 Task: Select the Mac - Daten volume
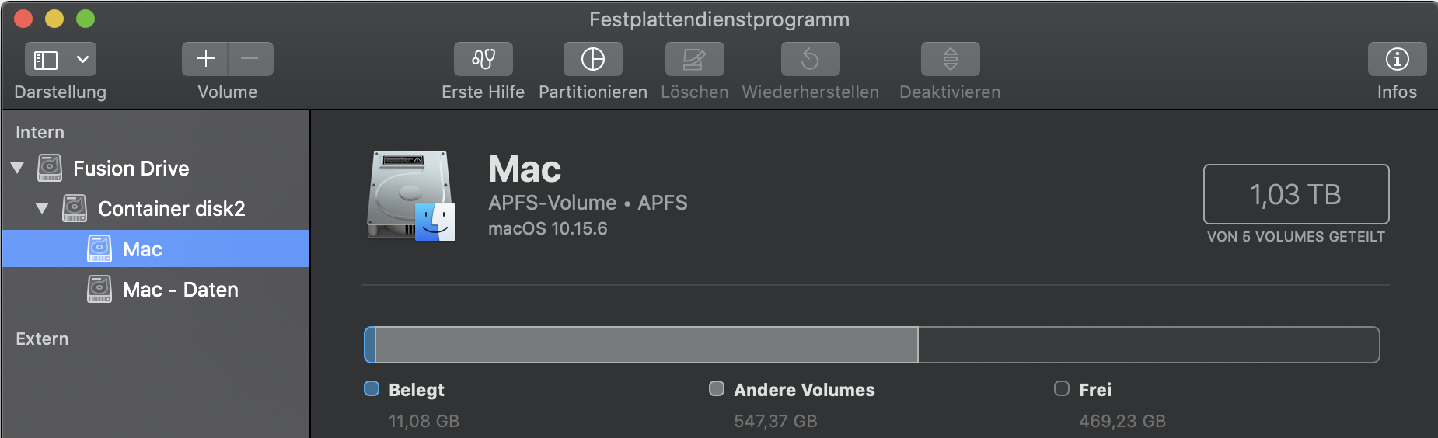coord(180,290)
